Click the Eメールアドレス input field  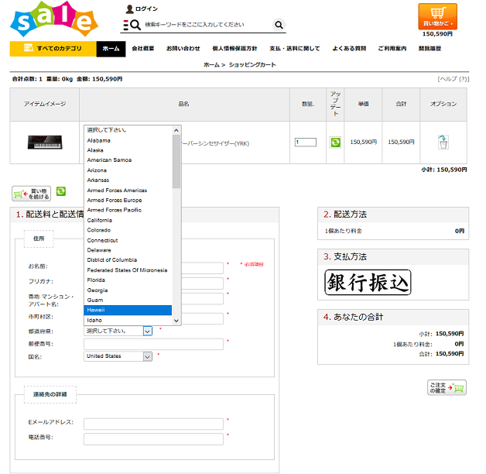(x=153, y=424)
